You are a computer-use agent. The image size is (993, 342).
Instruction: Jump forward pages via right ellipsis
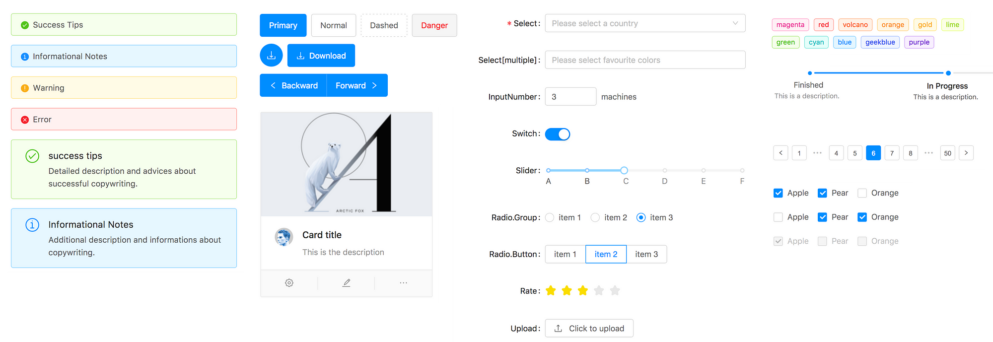coord(929,153)
